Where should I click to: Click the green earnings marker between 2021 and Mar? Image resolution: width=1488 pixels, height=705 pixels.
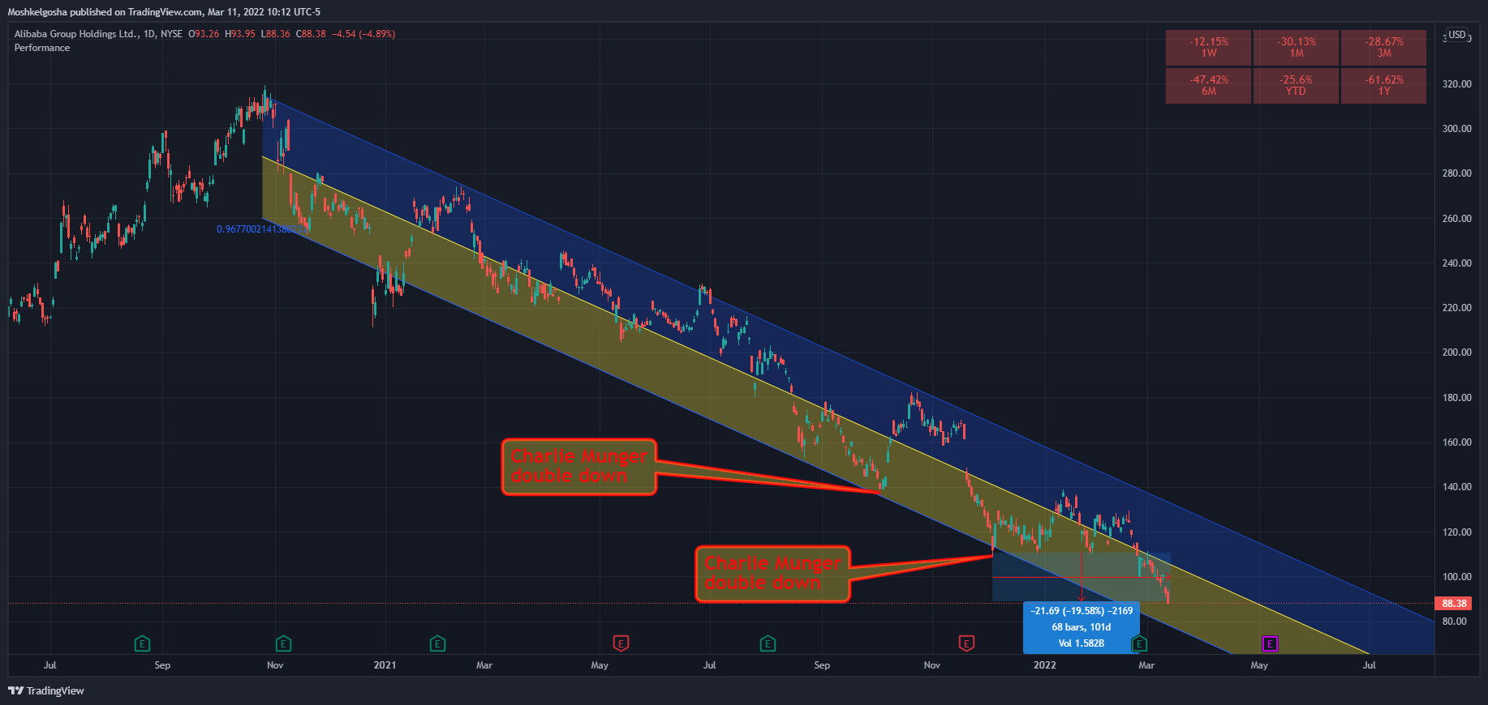(437, 644)
